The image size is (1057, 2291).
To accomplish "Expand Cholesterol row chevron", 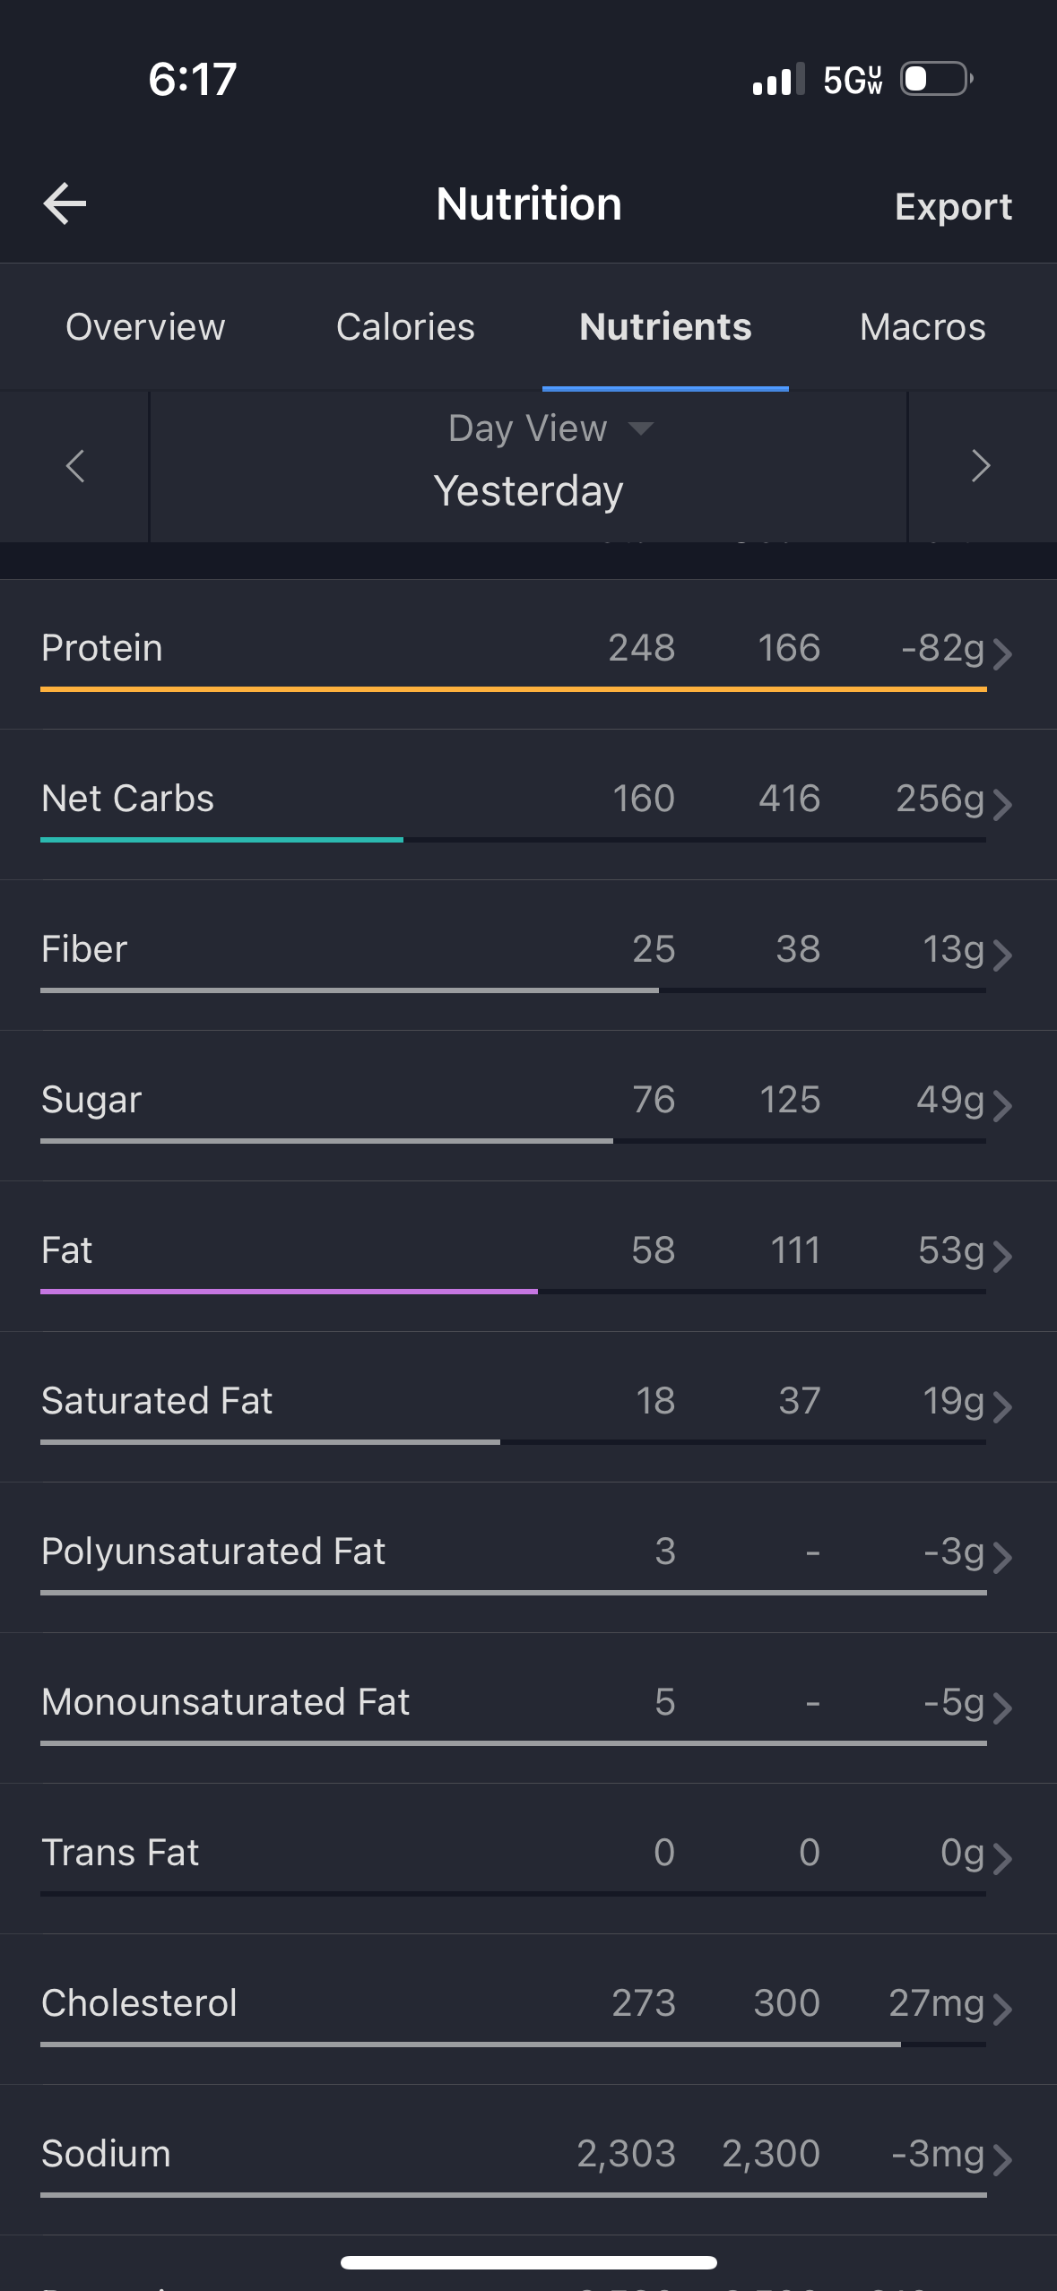I will click(1003, 2009).
